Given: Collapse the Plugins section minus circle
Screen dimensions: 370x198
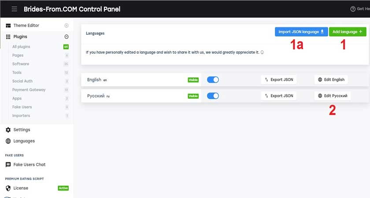Looking at the screenshot, I should [x=67, y=37].
